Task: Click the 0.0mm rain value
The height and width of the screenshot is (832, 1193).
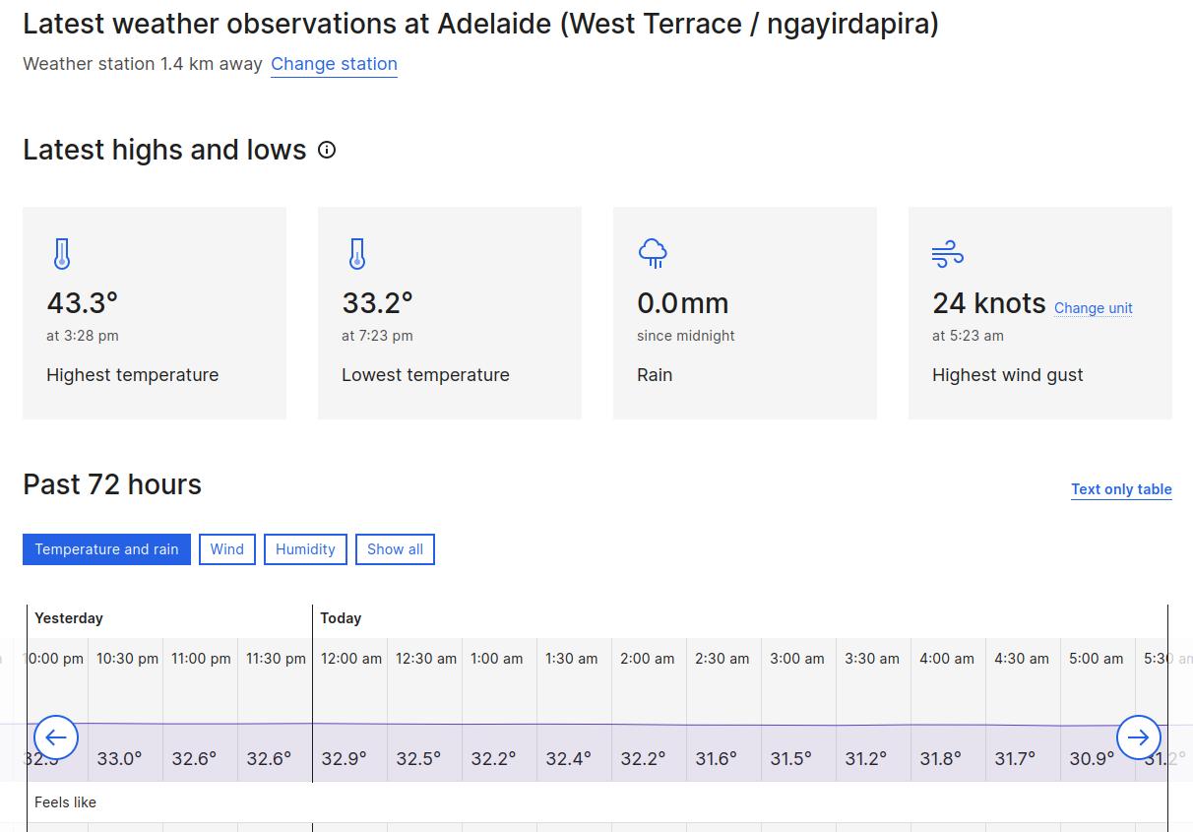Action: coord(682,302)
